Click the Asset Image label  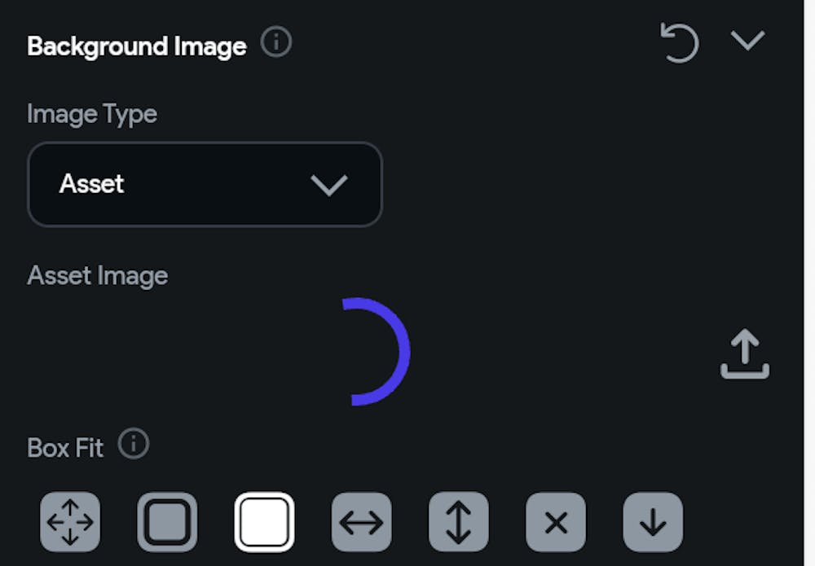click(x=98, y=276)
